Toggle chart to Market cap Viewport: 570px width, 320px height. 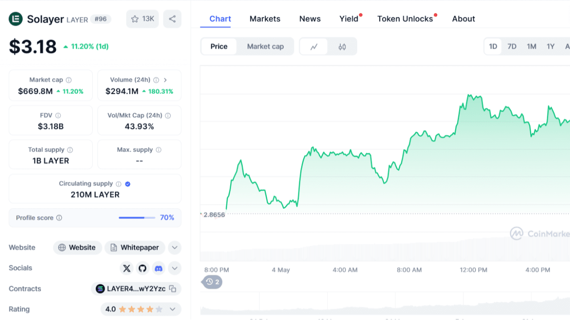click(265, 47)
